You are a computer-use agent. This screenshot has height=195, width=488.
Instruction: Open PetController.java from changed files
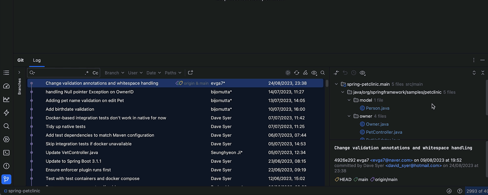pyautogui.click(x=384, y=132)
